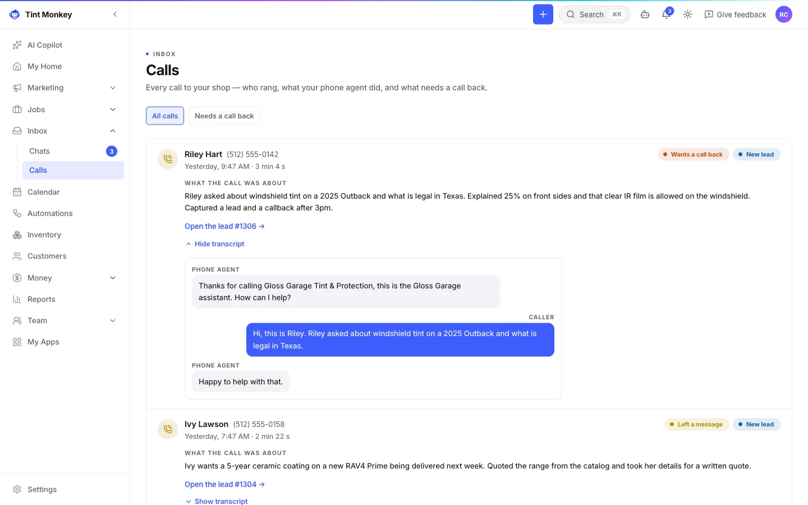
Task: Open the RC user avatar menu
Action: point(784,15)
